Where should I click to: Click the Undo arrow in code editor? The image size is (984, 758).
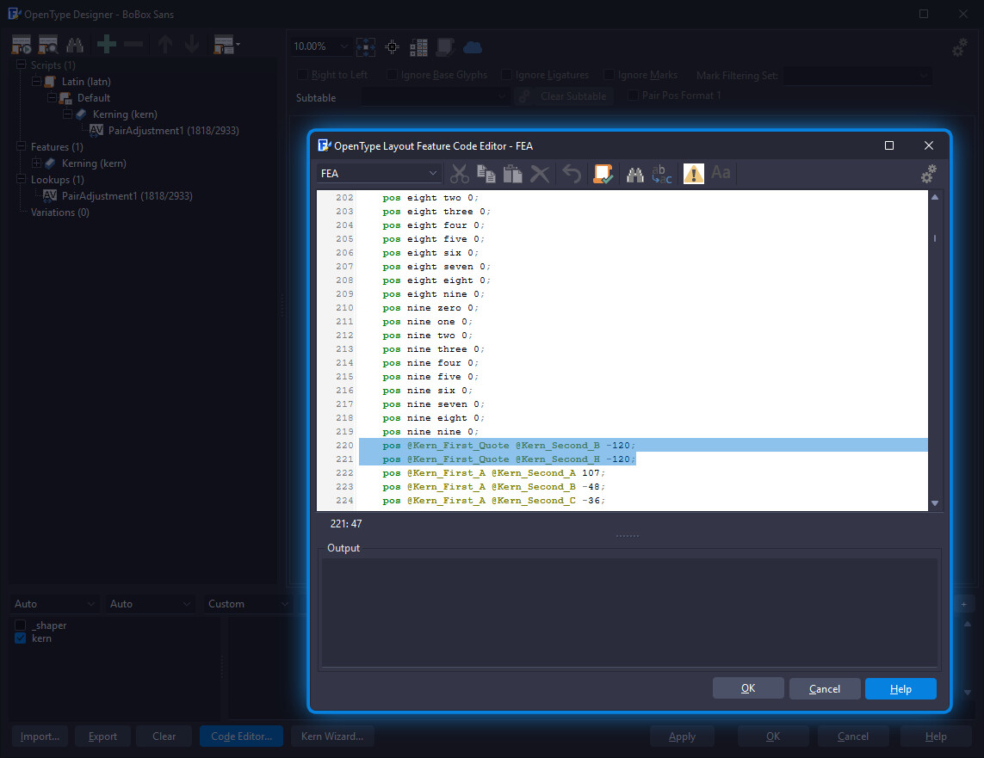click(572, 174)
